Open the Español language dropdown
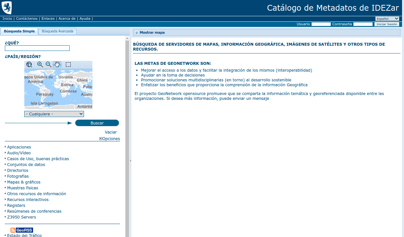Image resolution: width=404 pixels, height=237 pixels. click(387, 19)
